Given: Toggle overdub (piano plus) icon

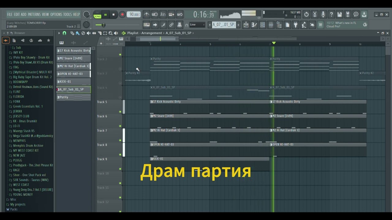Looking at the screenshot, I should click(x=171, y=14).
